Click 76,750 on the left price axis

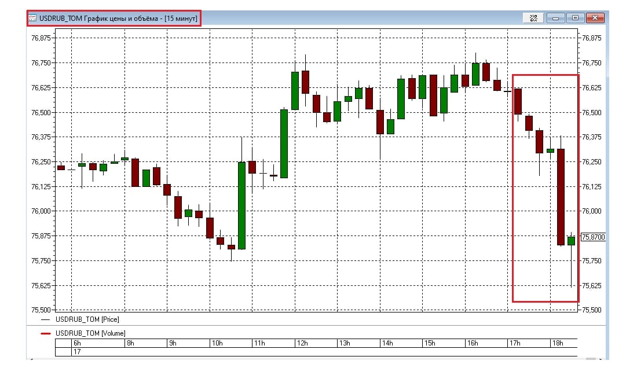[41, 63]
